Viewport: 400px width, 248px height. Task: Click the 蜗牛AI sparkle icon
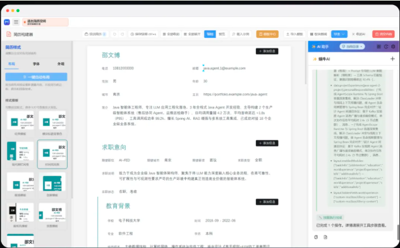[315, 59]
